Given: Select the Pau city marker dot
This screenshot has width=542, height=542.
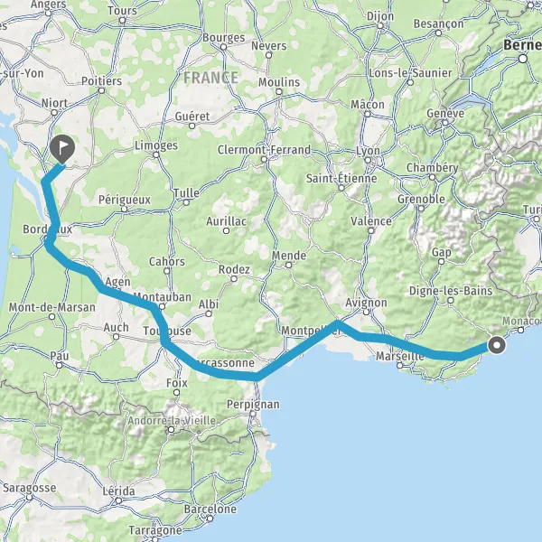Looking at the screenshot, I should pos(60,365).
